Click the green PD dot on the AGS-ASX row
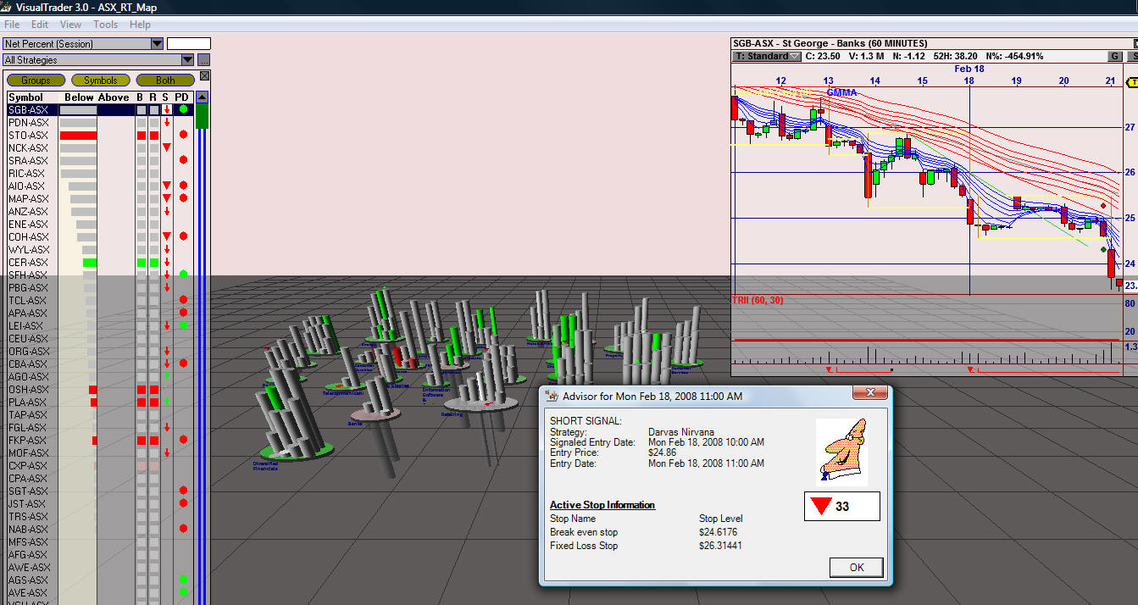This screenshot has width=1138, height=605. click(183, 580)
